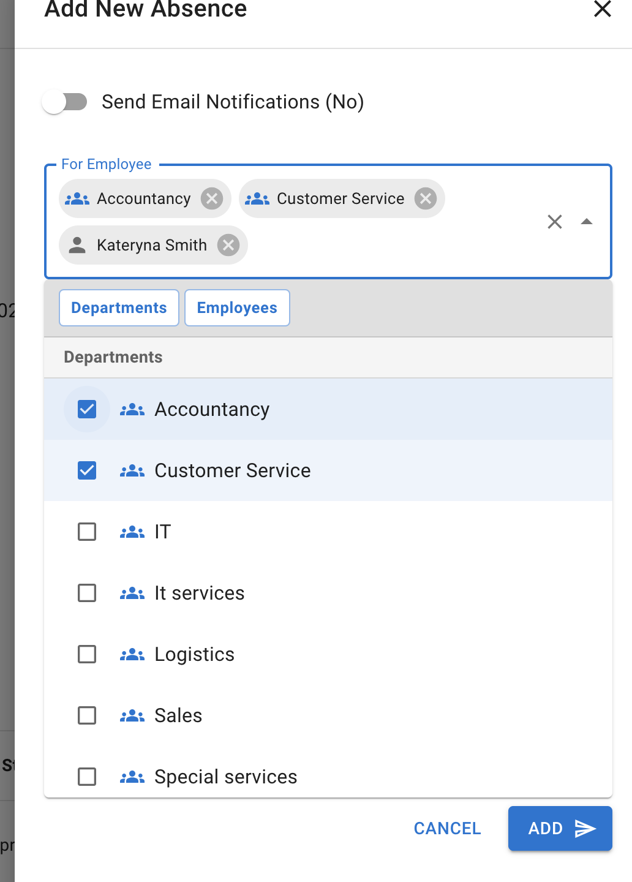Remove the Customer Service chip via its X icon
Viewport: 632px width, 882px height.
[x=425, y=198]
